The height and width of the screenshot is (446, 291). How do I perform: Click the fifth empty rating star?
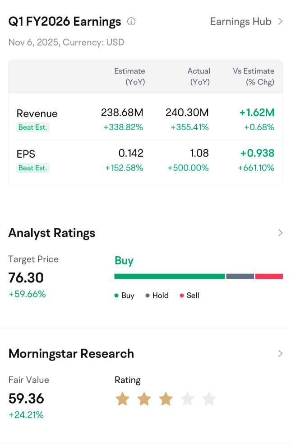click(209, 399)
